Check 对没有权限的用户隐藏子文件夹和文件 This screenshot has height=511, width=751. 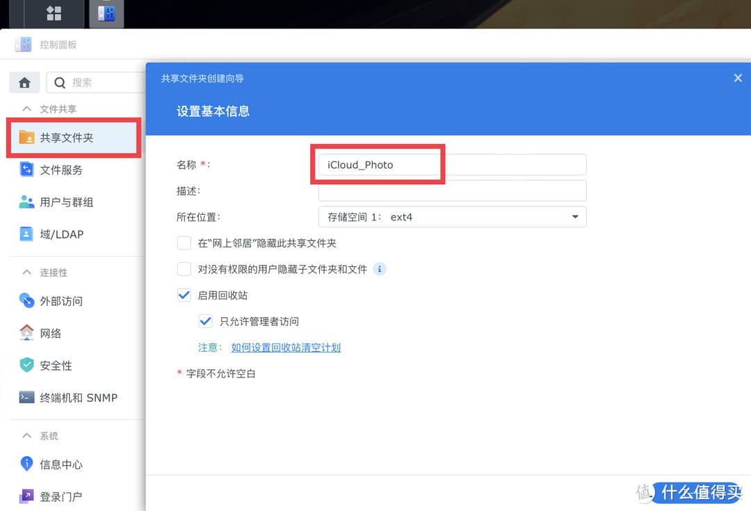click(184, 269)
